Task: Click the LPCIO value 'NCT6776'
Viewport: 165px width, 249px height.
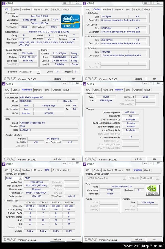Action: point(49,113)
